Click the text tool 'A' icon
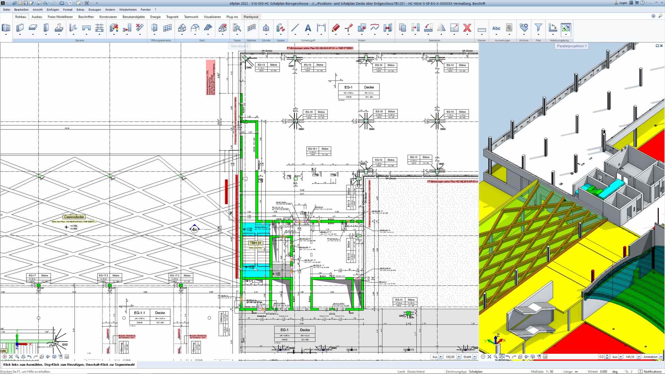This screenshot has height=374, width=665. (308, 28)
